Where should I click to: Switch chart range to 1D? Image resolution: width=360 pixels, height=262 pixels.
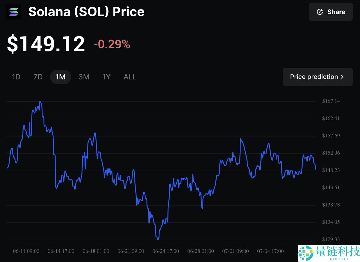click(16, 77)
